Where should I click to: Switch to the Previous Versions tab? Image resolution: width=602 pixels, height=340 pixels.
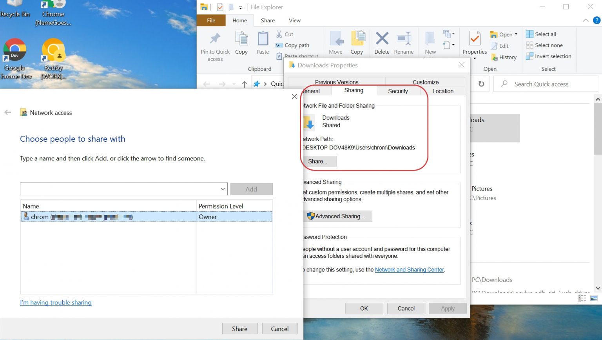pyautogui.click(x=336, y=82)
